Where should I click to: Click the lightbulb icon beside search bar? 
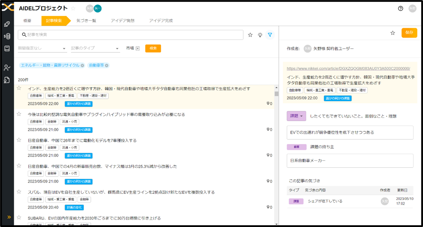(x=260, y=35)
